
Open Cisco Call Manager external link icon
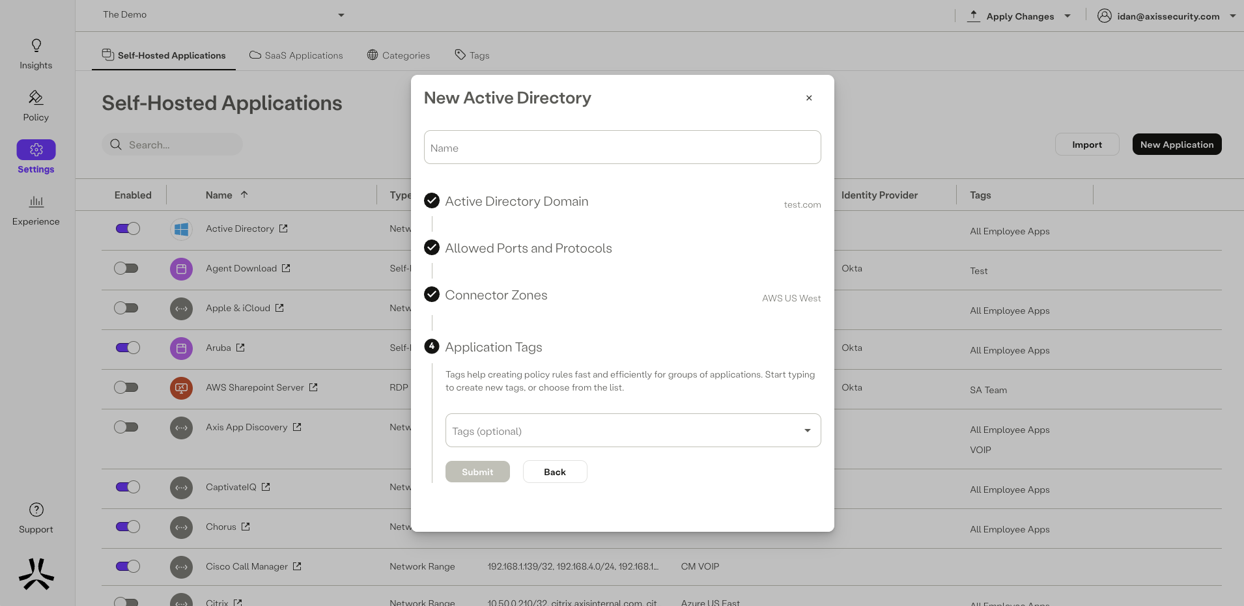[x=297, y=566]
